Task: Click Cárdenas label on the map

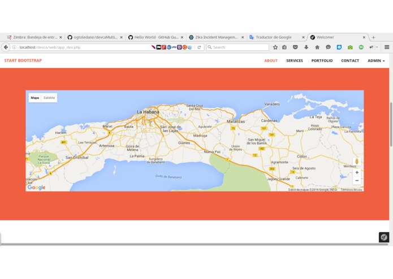Action: pyautogui.click(x=269, y=121)
